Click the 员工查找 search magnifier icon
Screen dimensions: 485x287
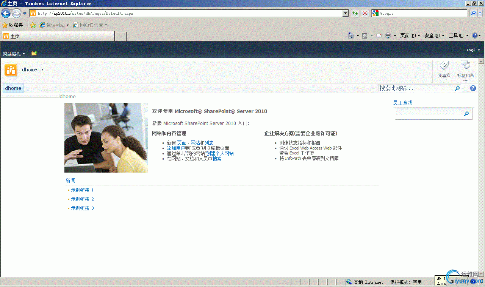(x=466, y=114)
